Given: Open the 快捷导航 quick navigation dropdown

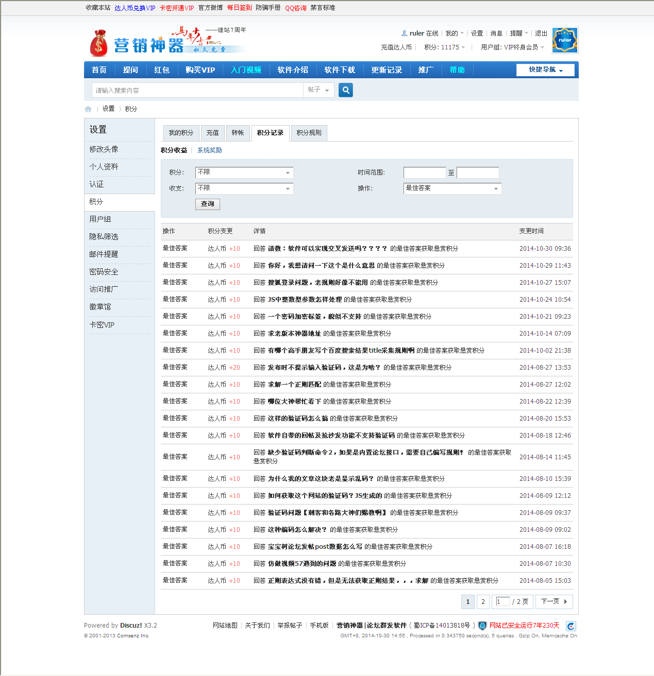Looking at the screenshot, I should pos(545,70).
